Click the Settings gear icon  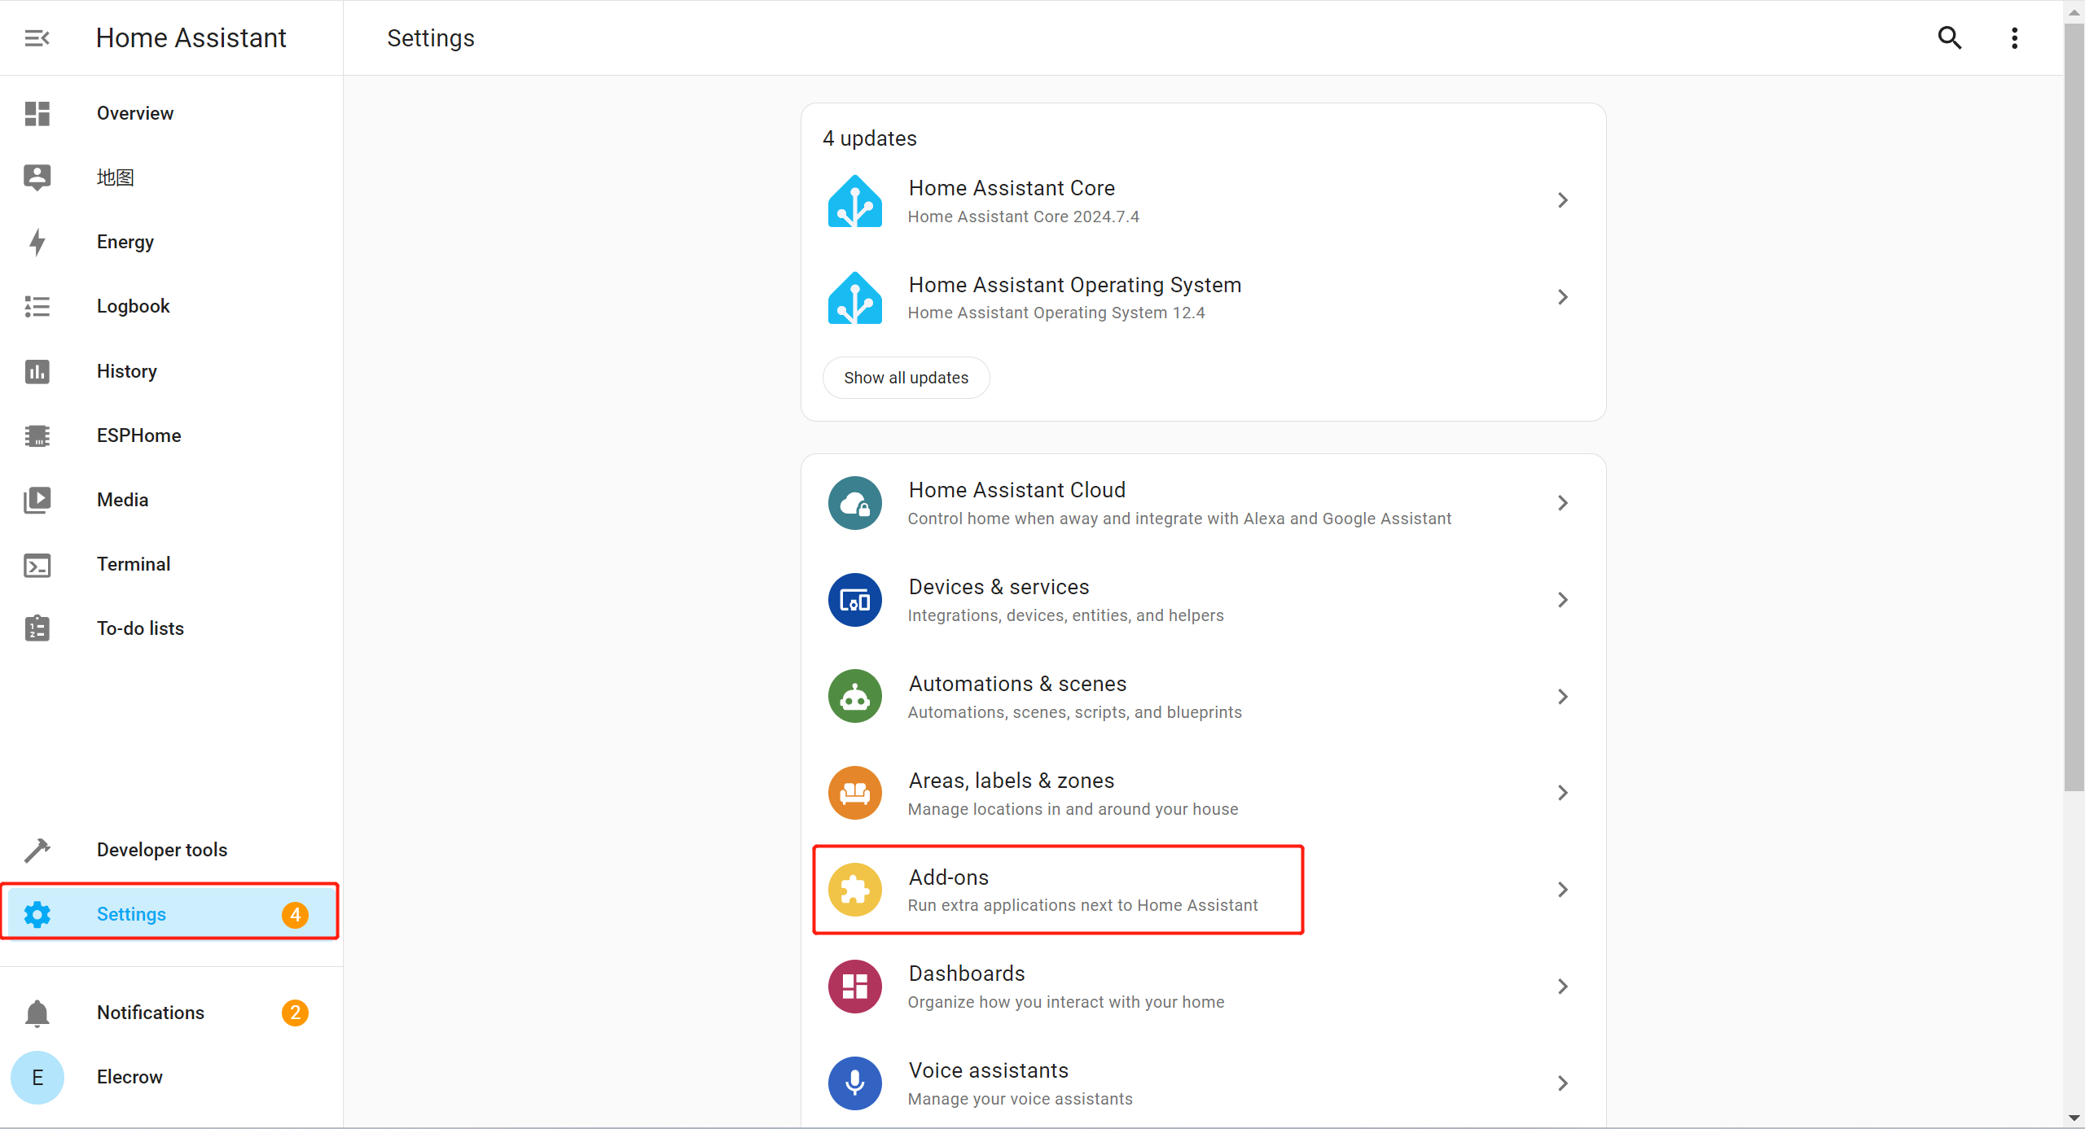click(x=37, y=914)
